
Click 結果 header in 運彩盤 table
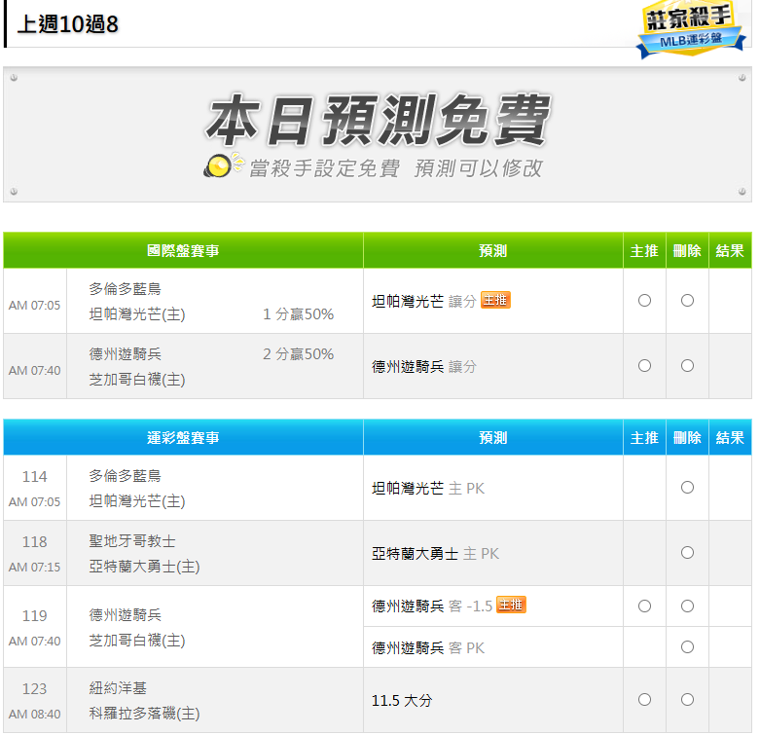[x=730, y=438]
